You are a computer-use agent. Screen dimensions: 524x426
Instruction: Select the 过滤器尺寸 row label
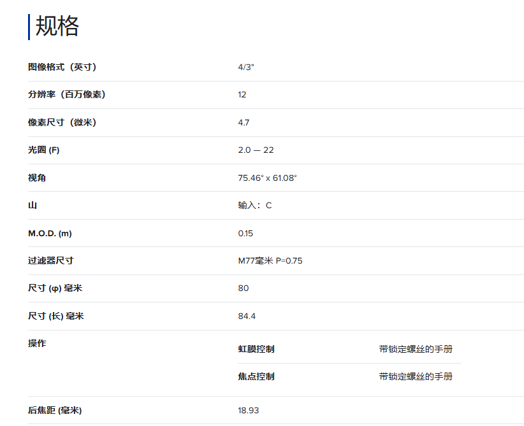click(50, 260)
